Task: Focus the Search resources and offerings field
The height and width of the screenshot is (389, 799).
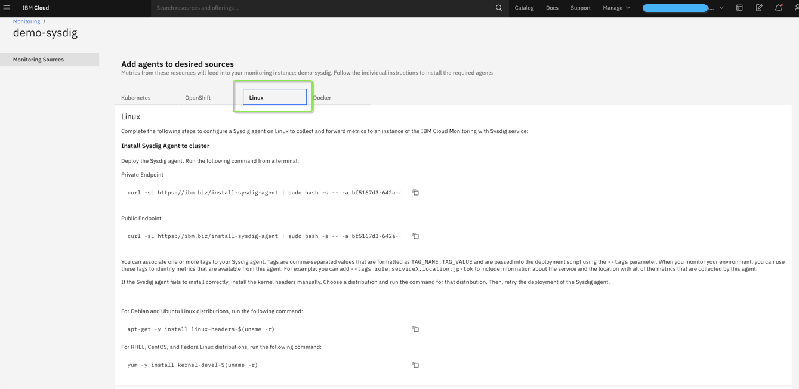Action: pos(322,8)
